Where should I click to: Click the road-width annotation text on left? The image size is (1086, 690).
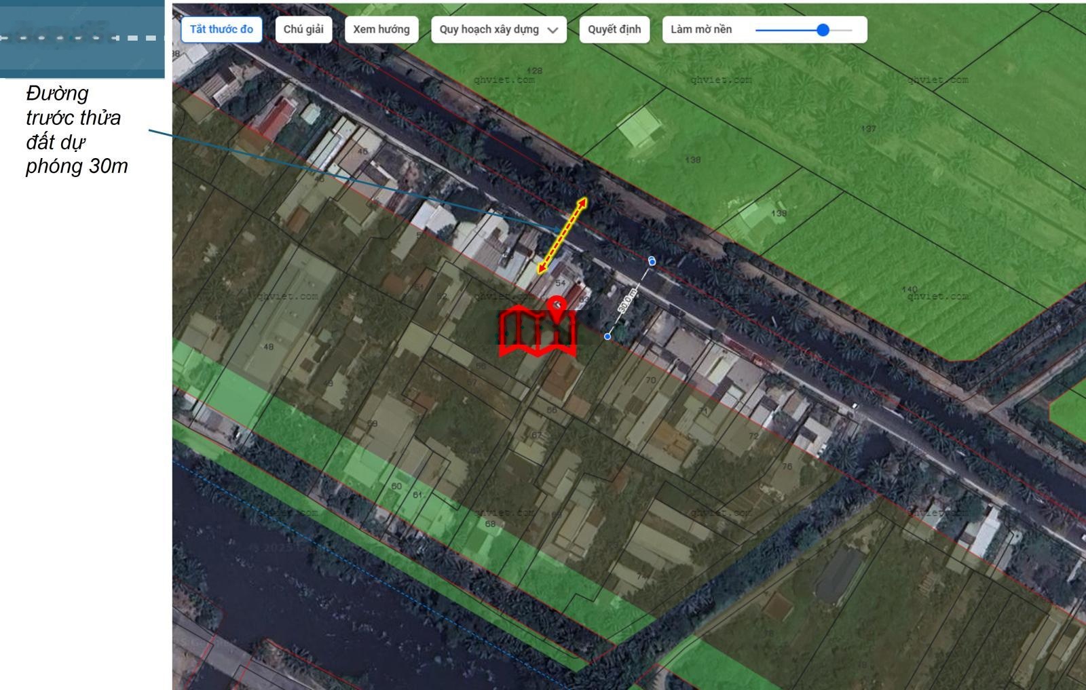click(x=76, y=130)
